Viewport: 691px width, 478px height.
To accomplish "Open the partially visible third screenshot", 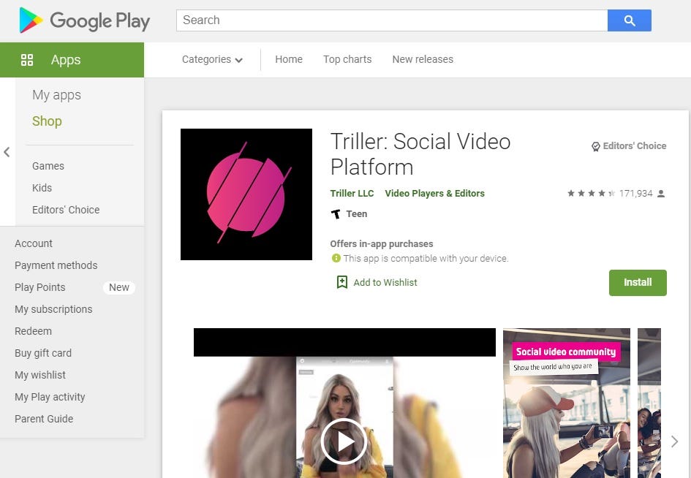I will (649, 403).
